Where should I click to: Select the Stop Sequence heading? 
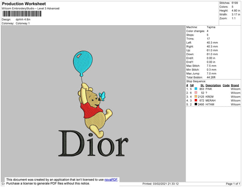[x=196, y=81]
